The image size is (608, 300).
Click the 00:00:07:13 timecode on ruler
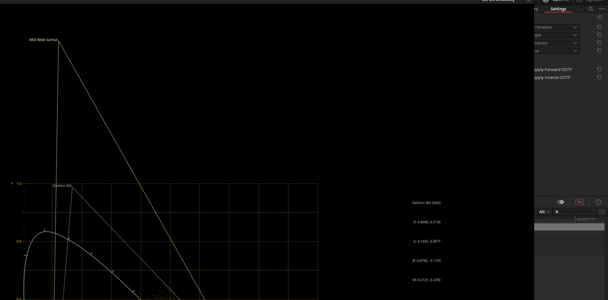[x=586, y=219]
